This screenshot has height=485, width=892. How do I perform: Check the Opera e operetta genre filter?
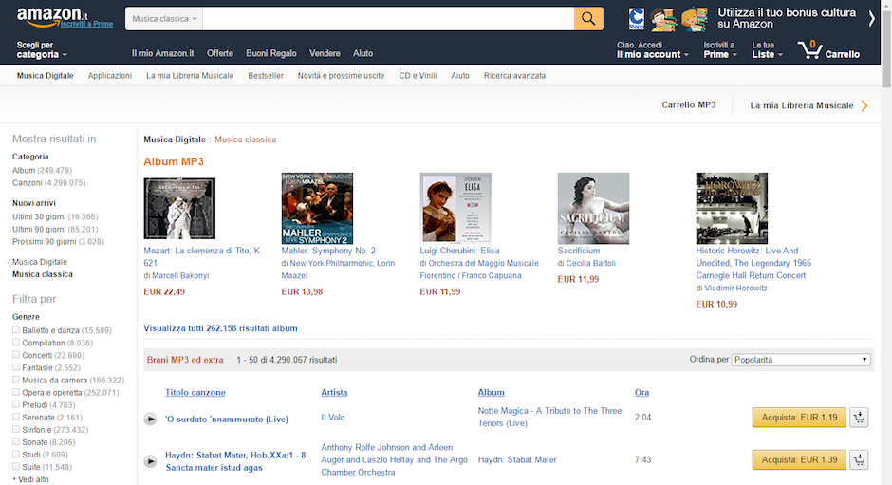pos(16,392)
